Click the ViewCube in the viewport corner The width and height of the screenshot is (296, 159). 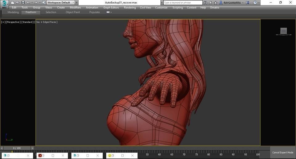[x=283, y=31]
